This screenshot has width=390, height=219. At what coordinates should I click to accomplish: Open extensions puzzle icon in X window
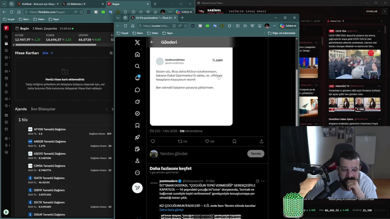[x=229, y=26]
